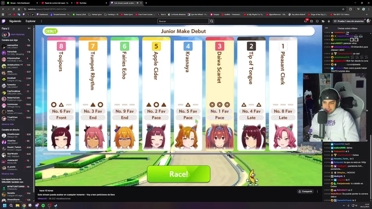Open Send0o recommended channel
This screenshot has height=209, width=372.
(x=17, y=194)
